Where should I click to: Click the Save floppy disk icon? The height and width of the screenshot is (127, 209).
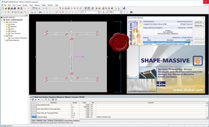(x=11, y=8)
